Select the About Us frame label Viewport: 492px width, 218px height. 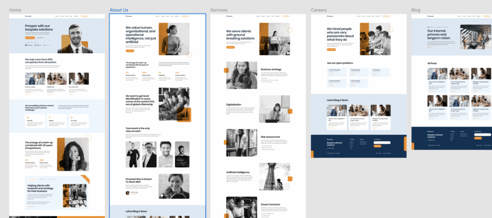pos(119,10)
